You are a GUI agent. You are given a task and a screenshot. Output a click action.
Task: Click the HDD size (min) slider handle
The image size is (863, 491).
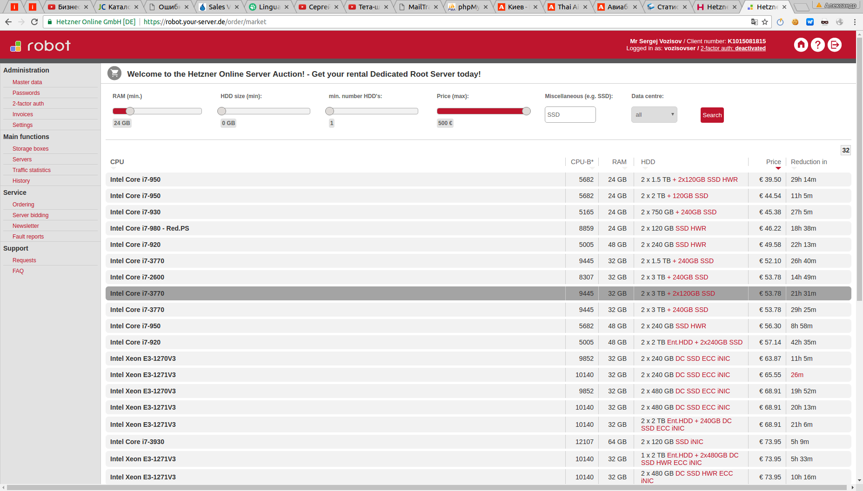pos(222,111)
